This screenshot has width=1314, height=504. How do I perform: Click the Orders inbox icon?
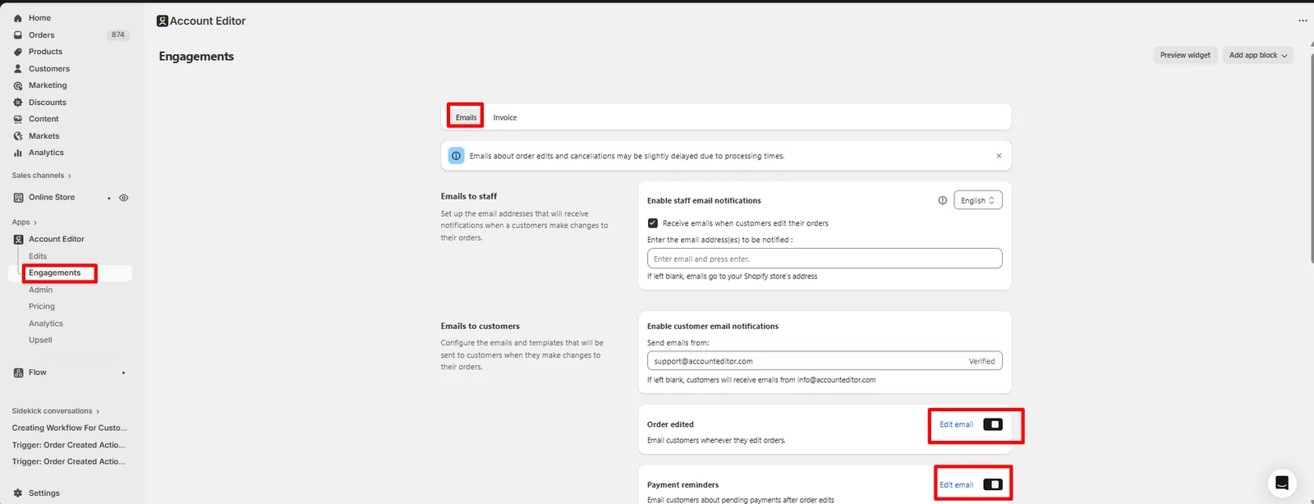[x=18, y=35]
